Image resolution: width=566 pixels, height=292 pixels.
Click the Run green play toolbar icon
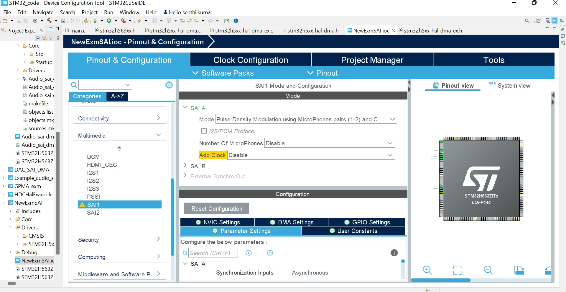tap(109, 21)
